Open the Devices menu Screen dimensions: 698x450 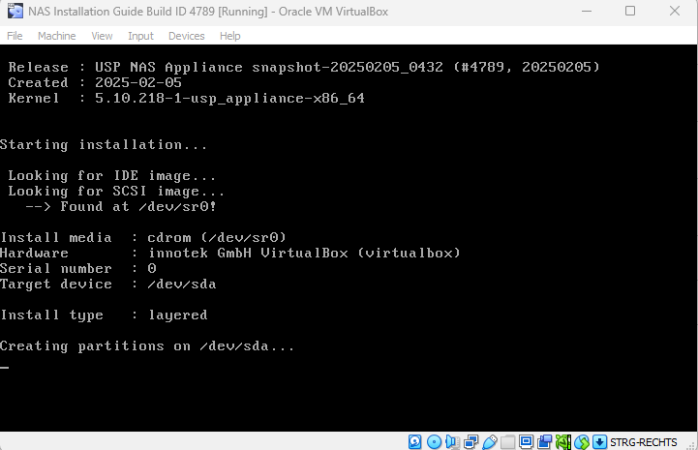coord(186,36)
